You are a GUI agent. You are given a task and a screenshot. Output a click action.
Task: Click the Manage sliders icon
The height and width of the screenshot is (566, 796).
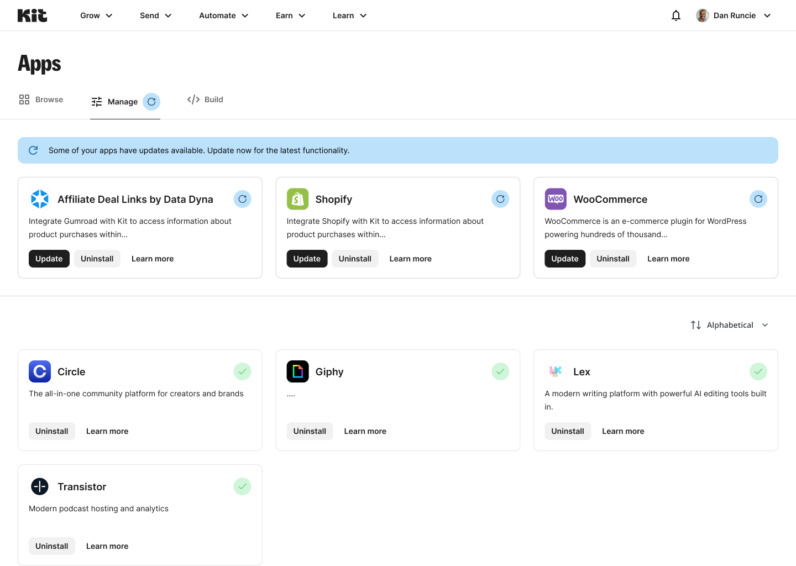pyautogui.click(x=97, y=102)
